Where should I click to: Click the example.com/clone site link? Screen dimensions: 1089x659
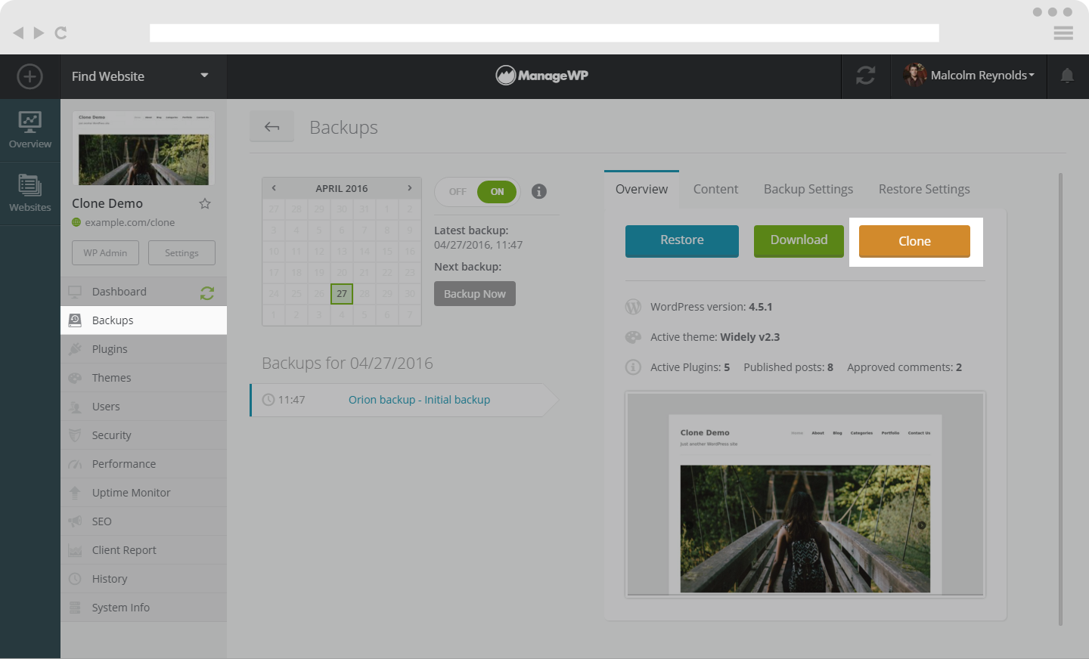[x=129, y=223]
